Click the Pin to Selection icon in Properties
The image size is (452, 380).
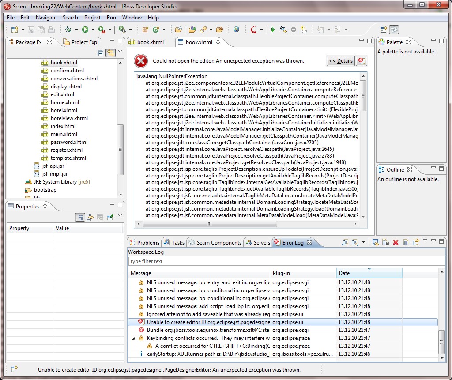coord(110,217)
